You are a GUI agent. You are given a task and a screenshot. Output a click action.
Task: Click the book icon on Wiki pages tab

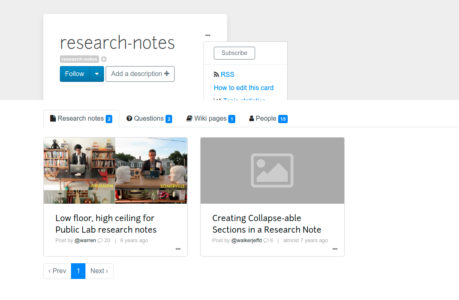(x=189, y=118)
